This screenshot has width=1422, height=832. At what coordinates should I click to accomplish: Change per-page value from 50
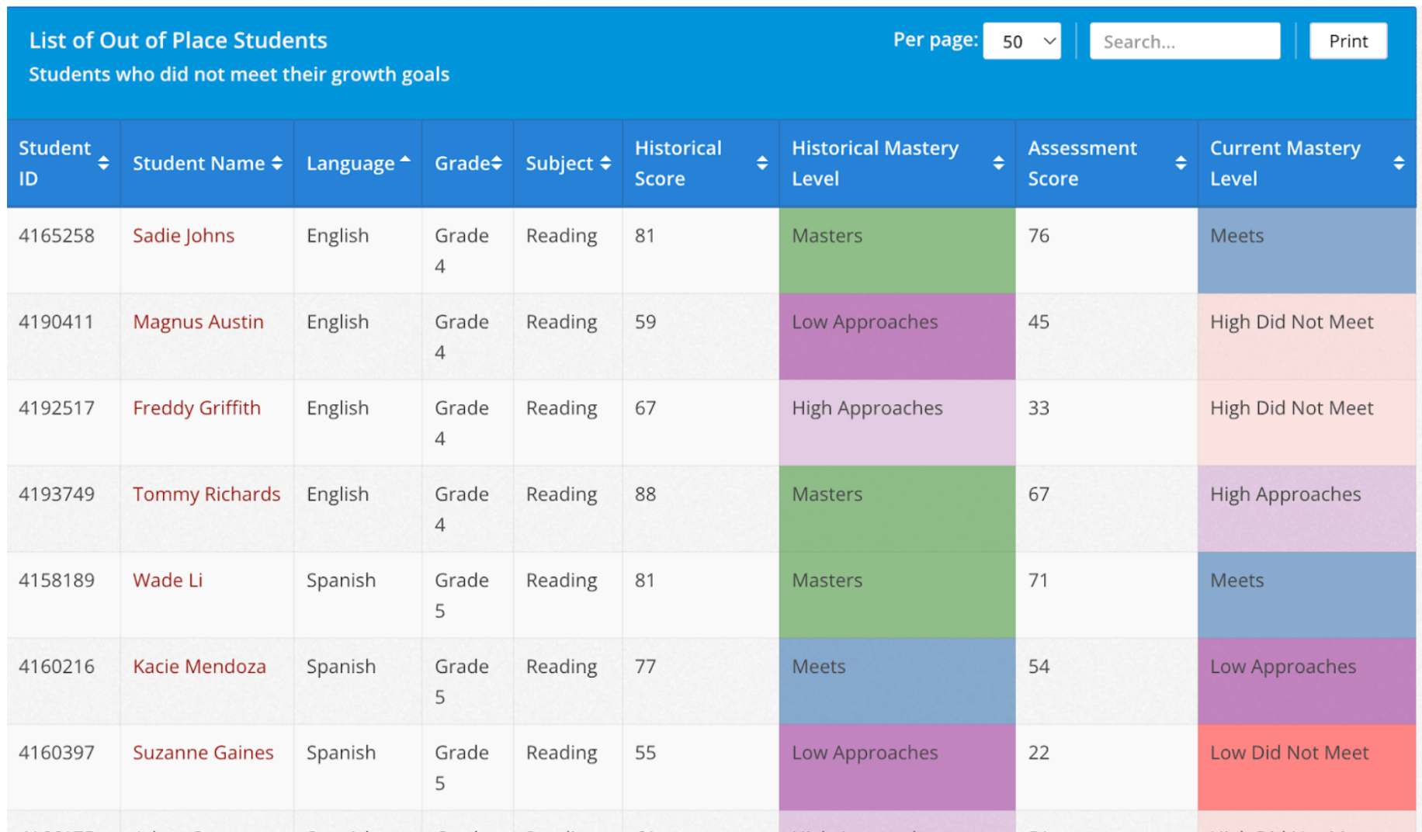[1021, 41]
